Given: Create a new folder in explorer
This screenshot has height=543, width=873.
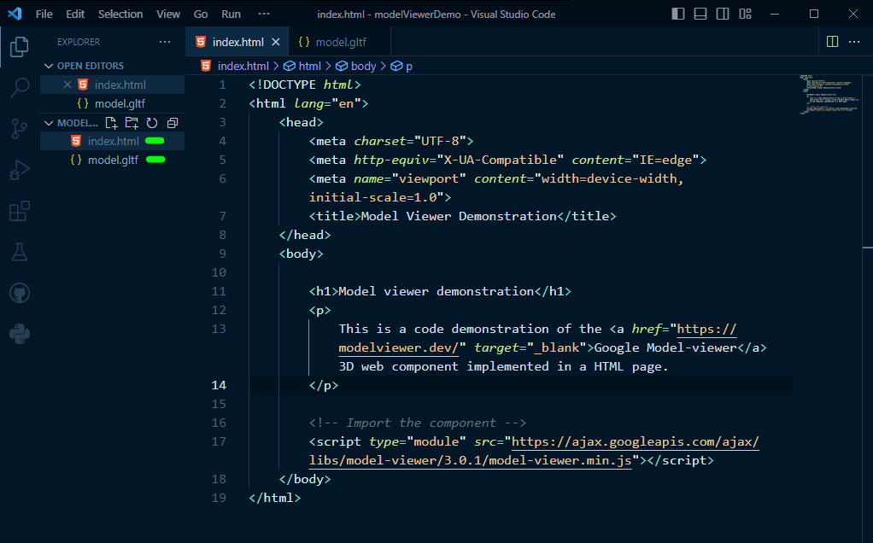Looking at the screenshot, I should [132, 123].
